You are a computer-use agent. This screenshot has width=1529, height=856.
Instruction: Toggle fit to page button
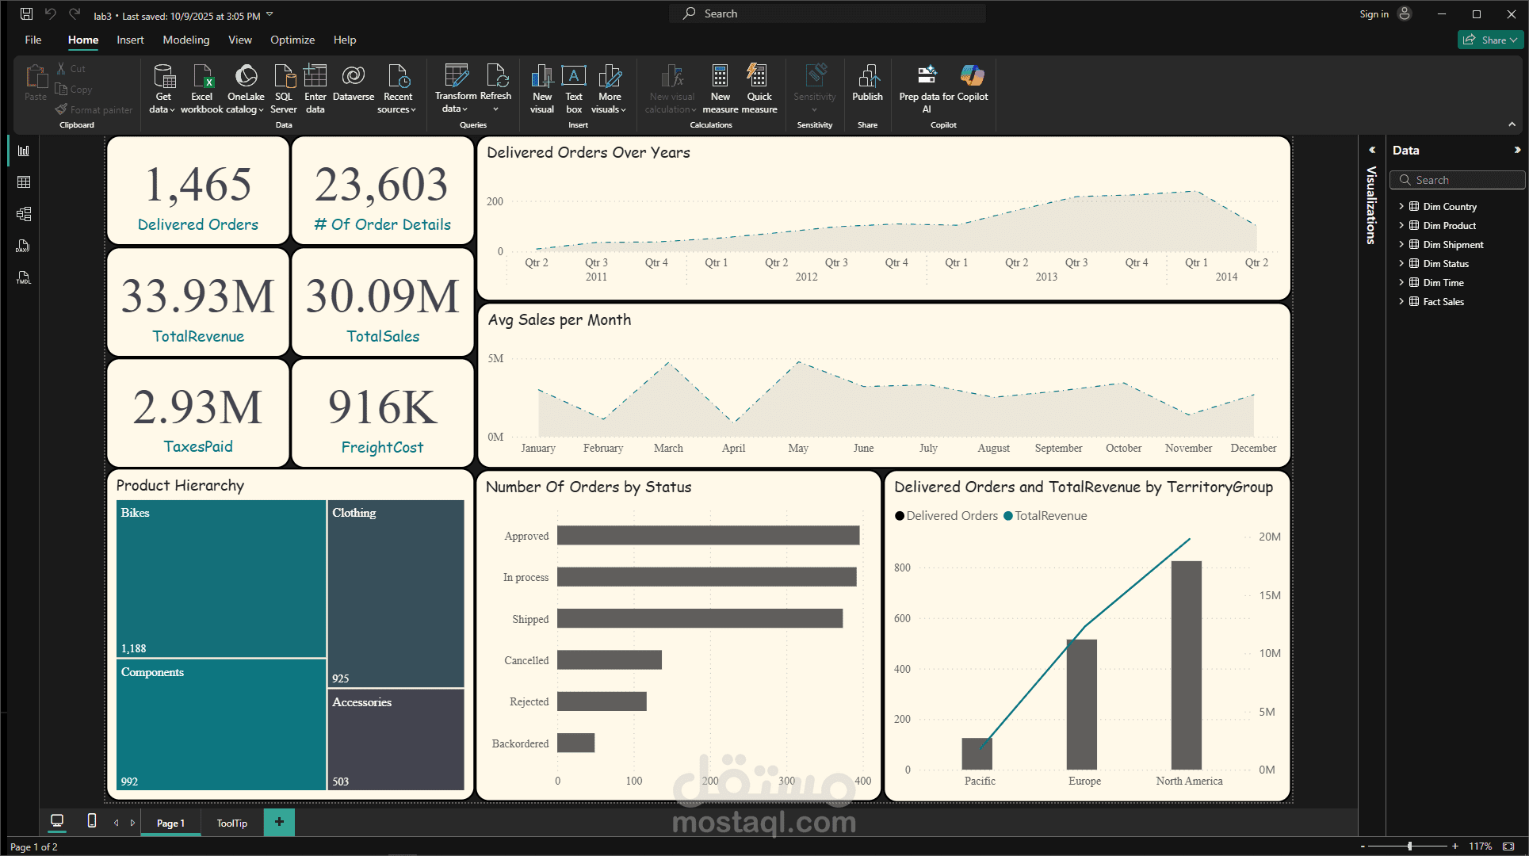point(1508,846)
